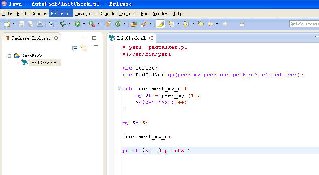Open Package Explorer view menu triangle
Image resolution: width=319 pixels, height=175 pixels.
(x=96, y=46)
